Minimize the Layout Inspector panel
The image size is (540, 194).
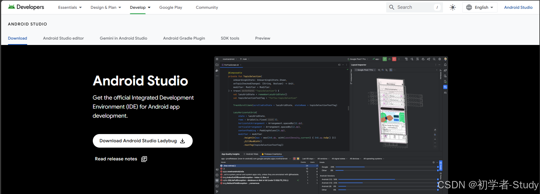(440, 65)
